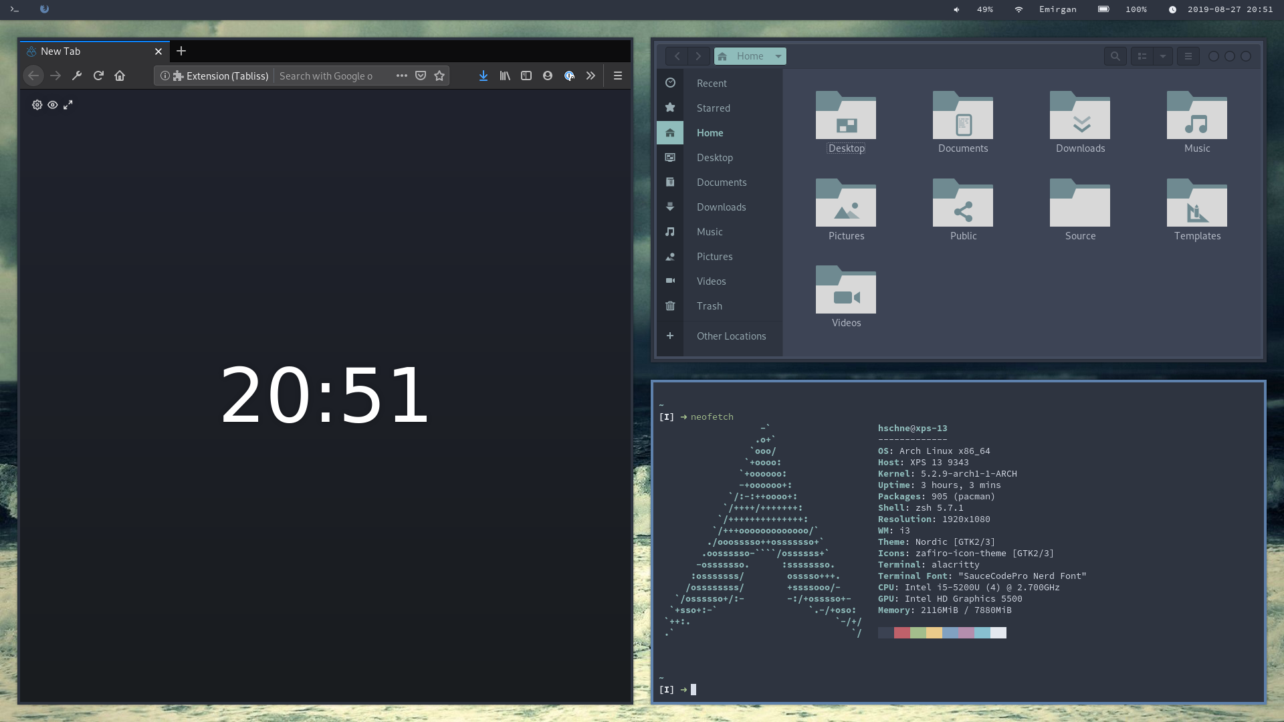Open browser hamburger application menu
Image resolution: width=1284 pixels, height=722 pixels.
coord(618,76)
